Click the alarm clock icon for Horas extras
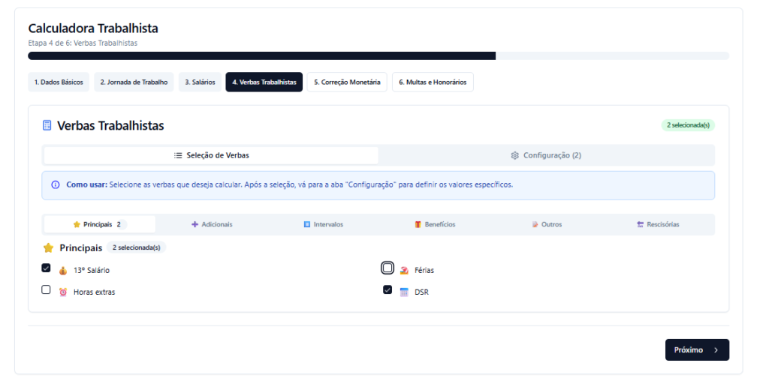Viewport: 769px width, 390px height. click(x=63, y=292)
